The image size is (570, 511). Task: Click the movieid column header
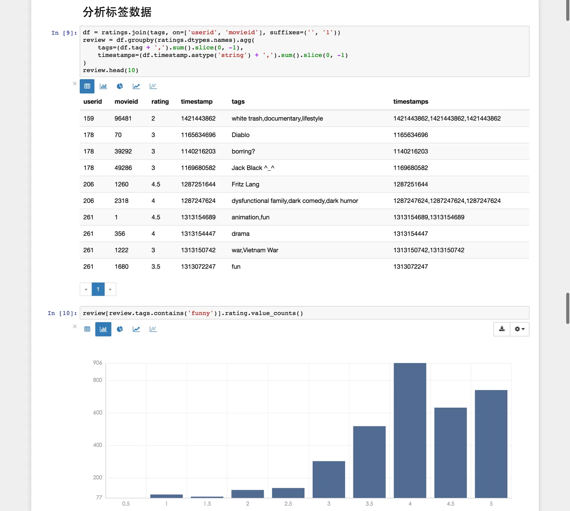tap(126, 102)
